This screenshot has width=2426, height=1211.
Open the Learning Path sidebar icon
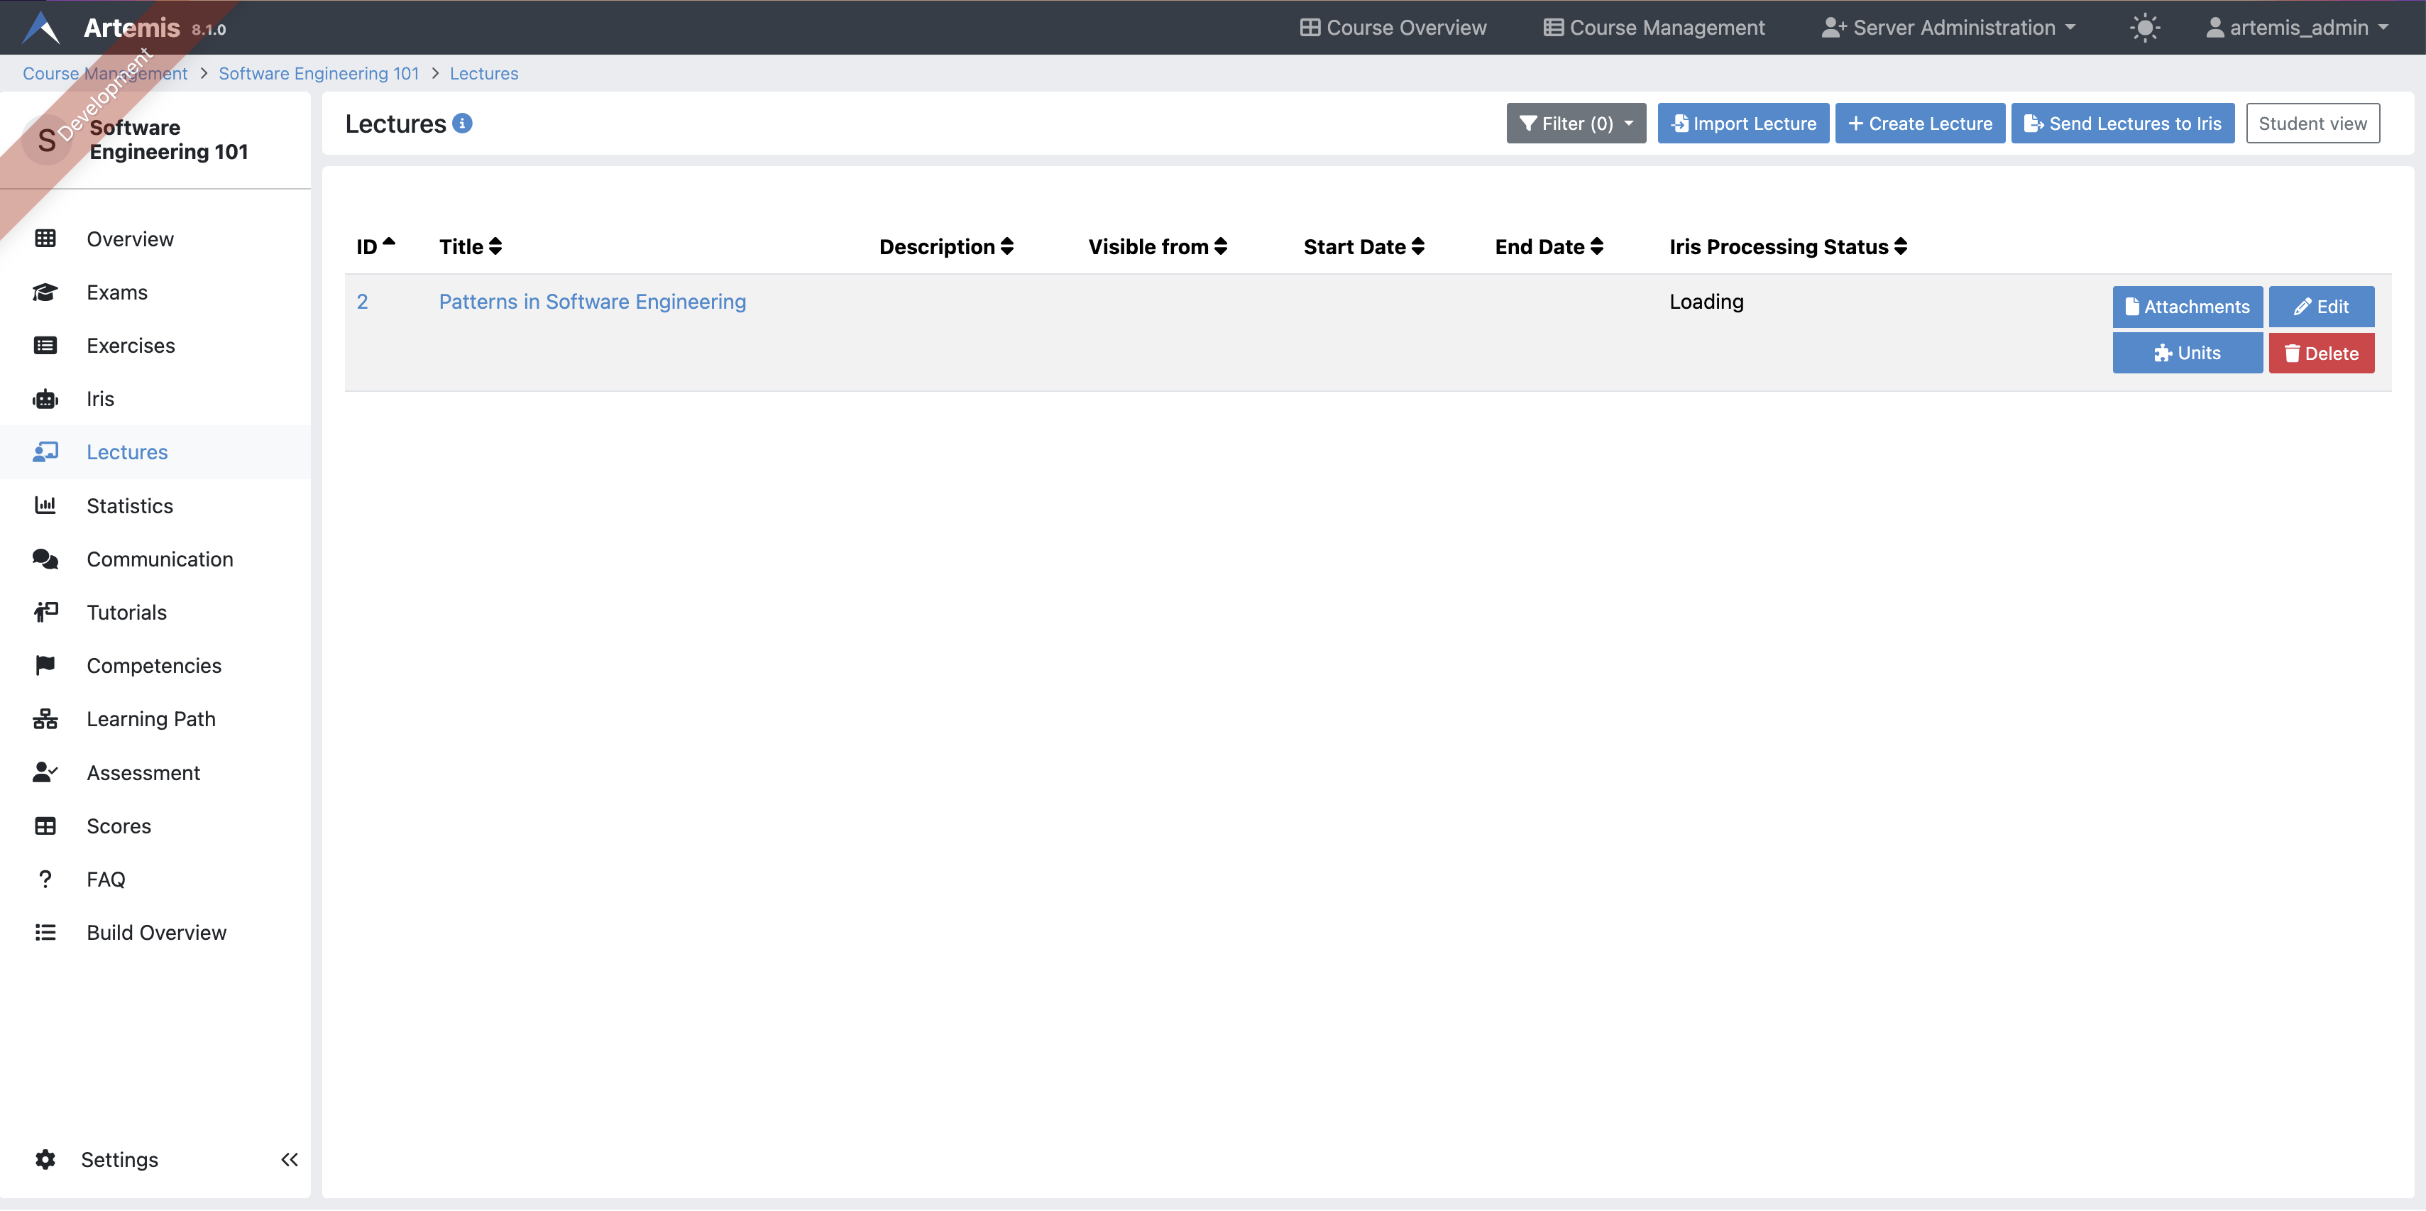pyautogui.click(x=45, y=720)
